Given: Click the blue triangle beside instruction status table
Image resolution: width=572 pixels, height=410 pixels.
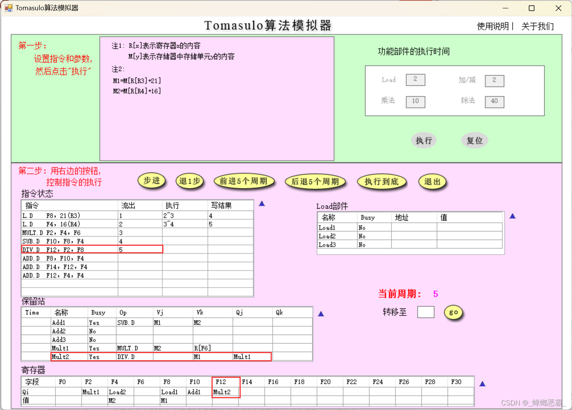Looking at the screenshot, I should coord(262,204).
